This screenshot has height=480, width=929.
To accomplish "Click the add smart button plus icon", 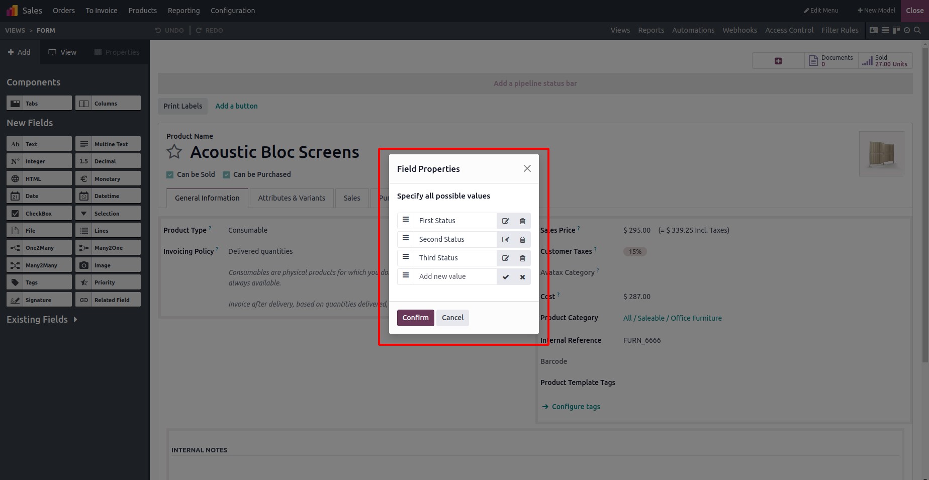I will click(778, 61).
